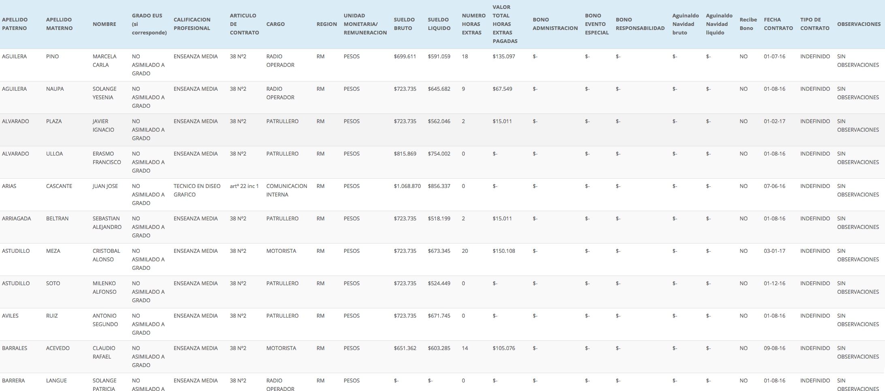Click net salary $754.002

point(439,154)
